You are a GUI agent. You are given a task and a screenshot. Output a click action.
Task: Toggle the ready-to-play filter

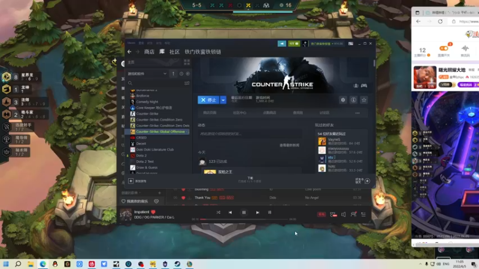click(187, 74)
